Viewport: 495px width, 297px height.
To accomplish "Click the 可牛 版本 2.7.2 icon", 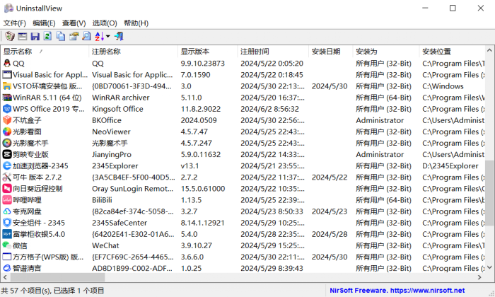I will [x=7, y=177].
